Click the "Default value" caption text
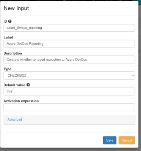This screenshot has height=151, width=141. click(14, 85)
